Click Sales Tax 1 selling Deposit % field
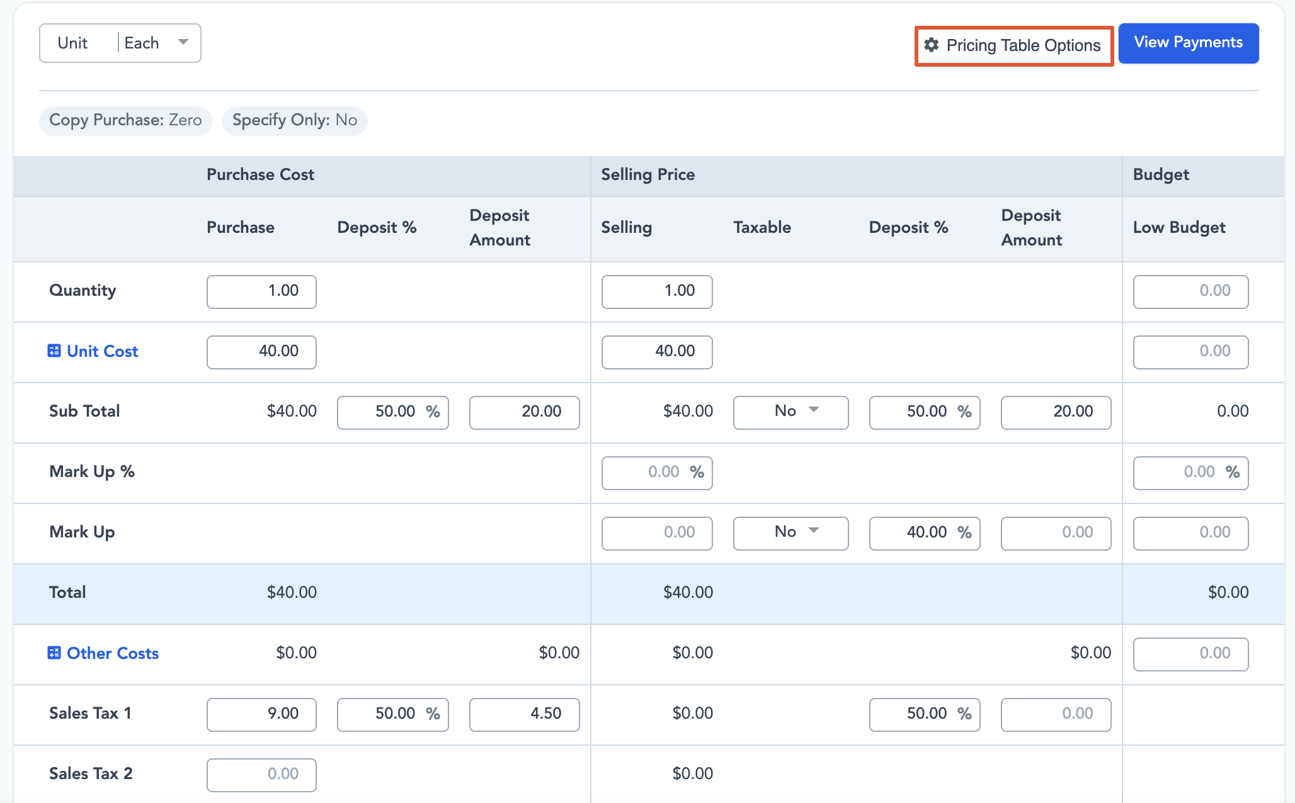The width and height of the screenshot is (1295, 803). click(925, 714)
